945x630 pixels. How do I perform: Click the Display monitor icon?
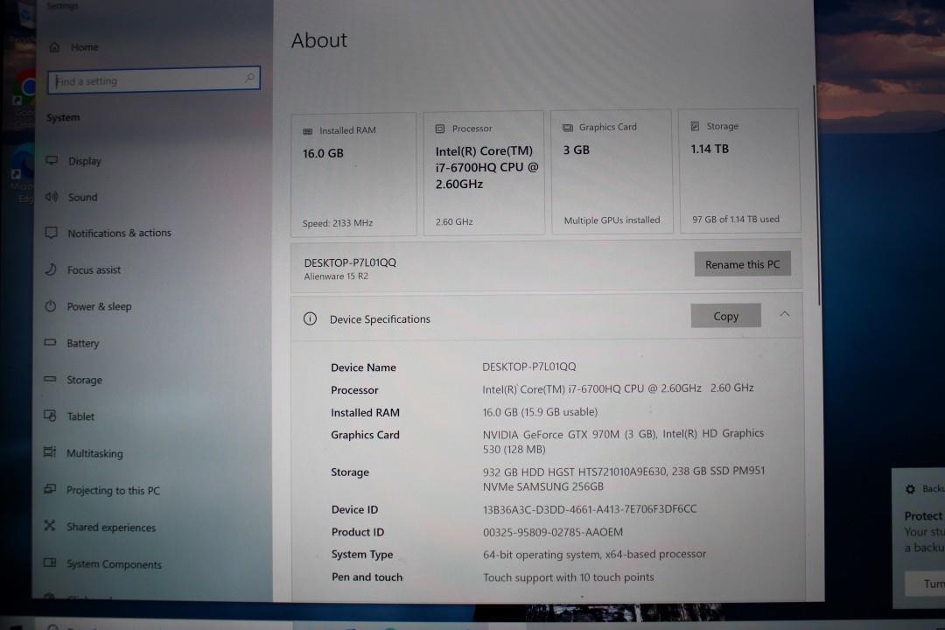click(52, 160)
